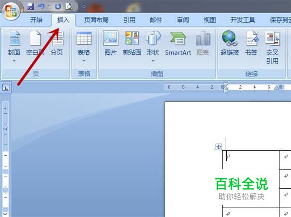Undo the last action
The width and height of the screenshot is (291, 217).
pos(41,7)
